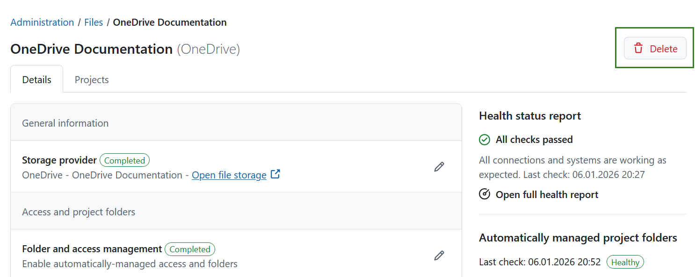
Task: Edit Folder and access management via its pencil icon
Action: [439, 255]
